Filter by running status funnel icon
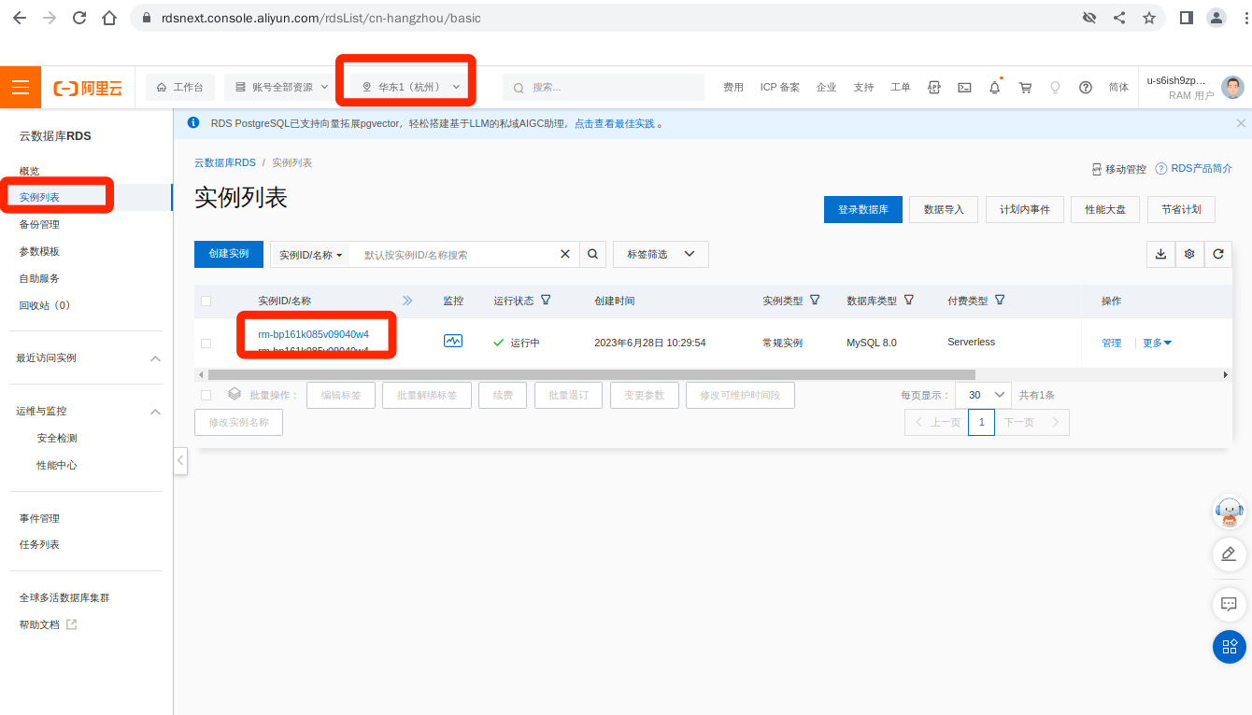The height and width of the screenshot is (715, 1252). point(546,301)
